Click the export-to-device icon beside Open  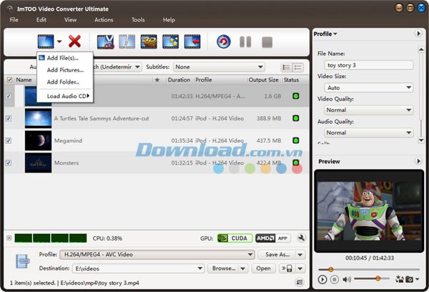tap(287, 268)
